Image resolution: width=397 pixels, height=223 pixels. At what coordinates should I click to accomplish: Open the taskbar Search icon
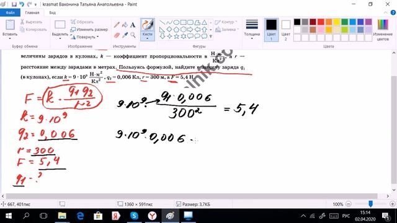pyautogui.click(x=26, y=216)
